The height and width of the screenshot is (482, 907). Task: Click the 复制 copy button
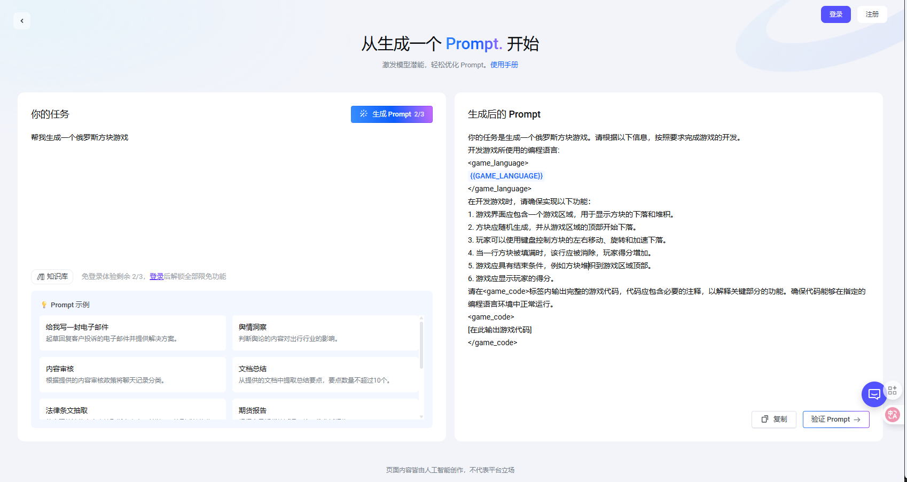click(774, 419)
